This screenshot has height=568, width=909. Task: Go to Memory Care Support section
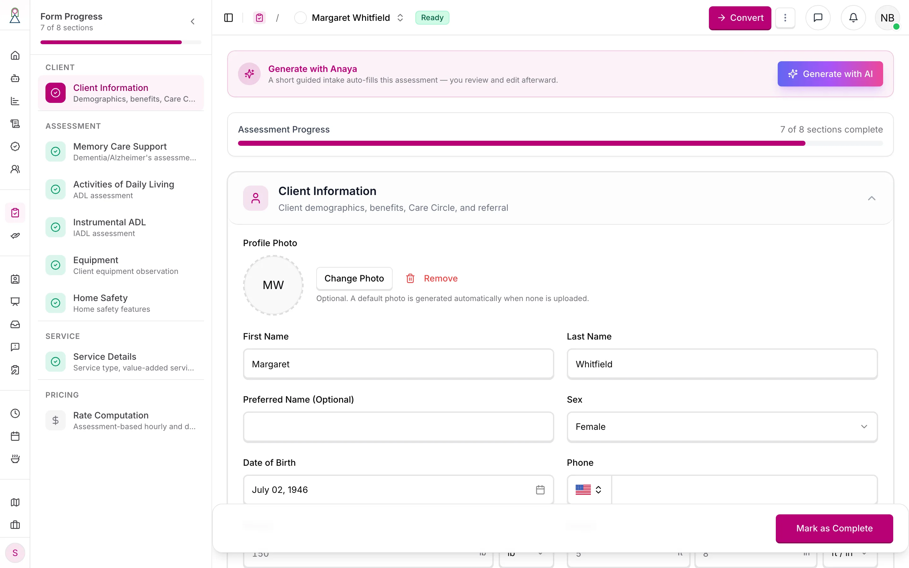(121, 151)
